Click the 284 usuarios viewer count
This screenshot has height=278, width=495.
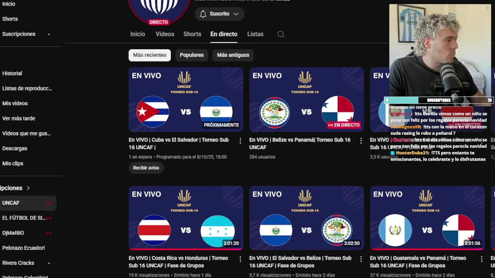[x=262, y=157]
